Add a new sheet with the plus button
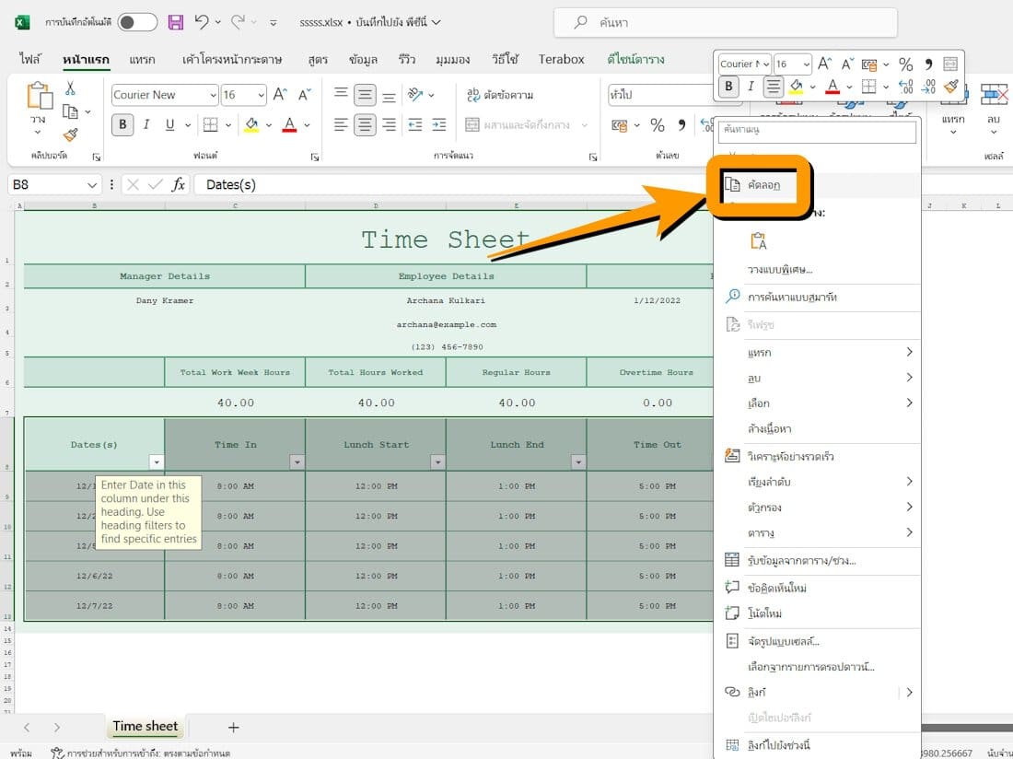The width and height of the screenshot is (1013, 759). click(x=233, y=728)
